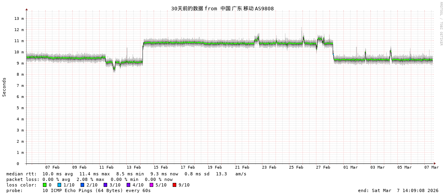Select the red 9/10 loss swatch
This screenshot has width=445, height=196.
174,185
